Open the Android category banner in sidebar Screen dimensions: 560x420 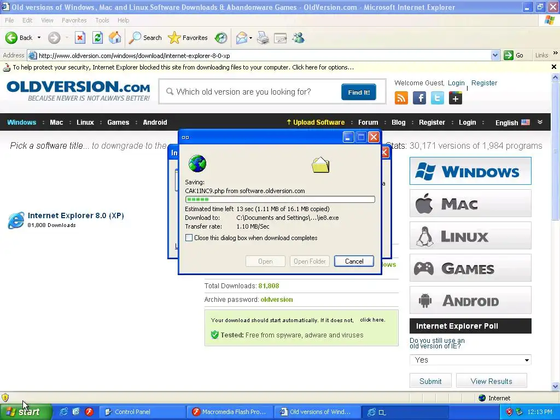click(470, 300)
